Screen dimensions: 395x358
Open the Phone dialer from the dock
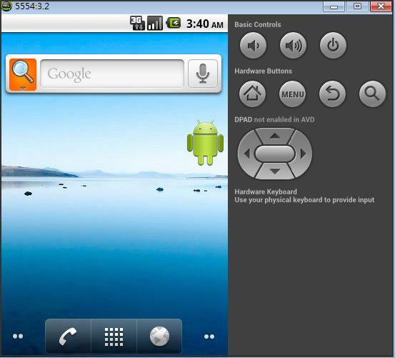68,337
